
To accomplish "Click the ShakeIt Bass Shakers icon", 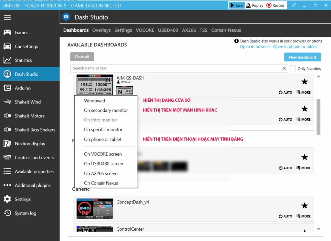I will pyautogui.click(x=7, y=130).
